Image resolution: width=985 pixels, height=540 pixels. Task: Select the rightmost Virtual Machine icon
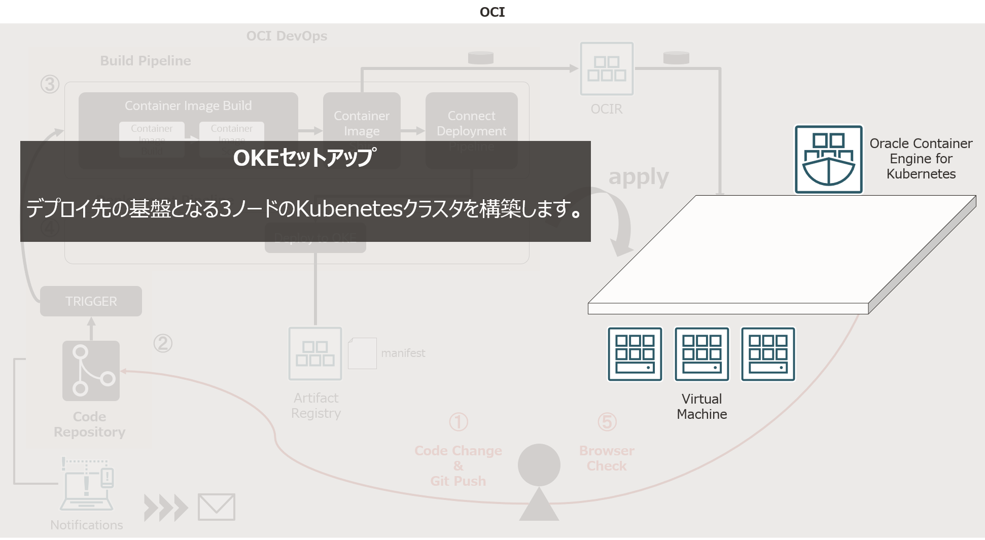click(768, 354)
